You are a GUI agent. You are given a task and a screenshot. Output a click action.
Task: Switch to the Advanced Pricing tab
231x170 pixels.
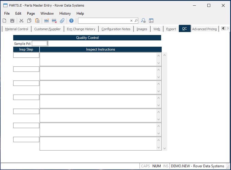point(204,29)
